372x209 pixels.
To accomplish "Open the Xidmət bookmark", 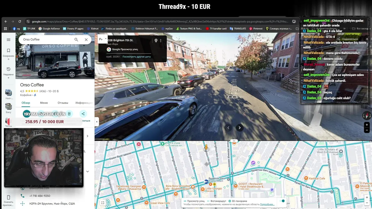I will pyautogui.click(x=93, y=29).
